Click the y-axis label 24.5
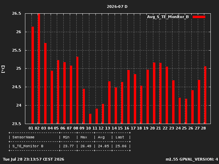The width and height of the screenshot is (219, 164). click(17, 87)
